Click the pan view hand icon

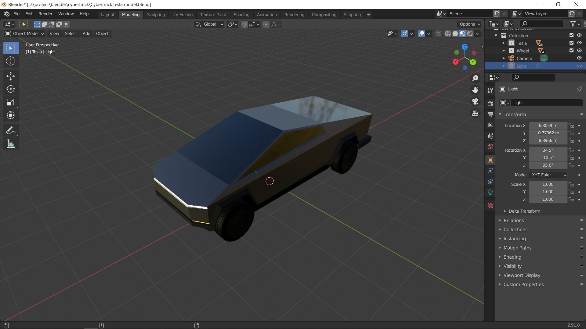point(475,90)
